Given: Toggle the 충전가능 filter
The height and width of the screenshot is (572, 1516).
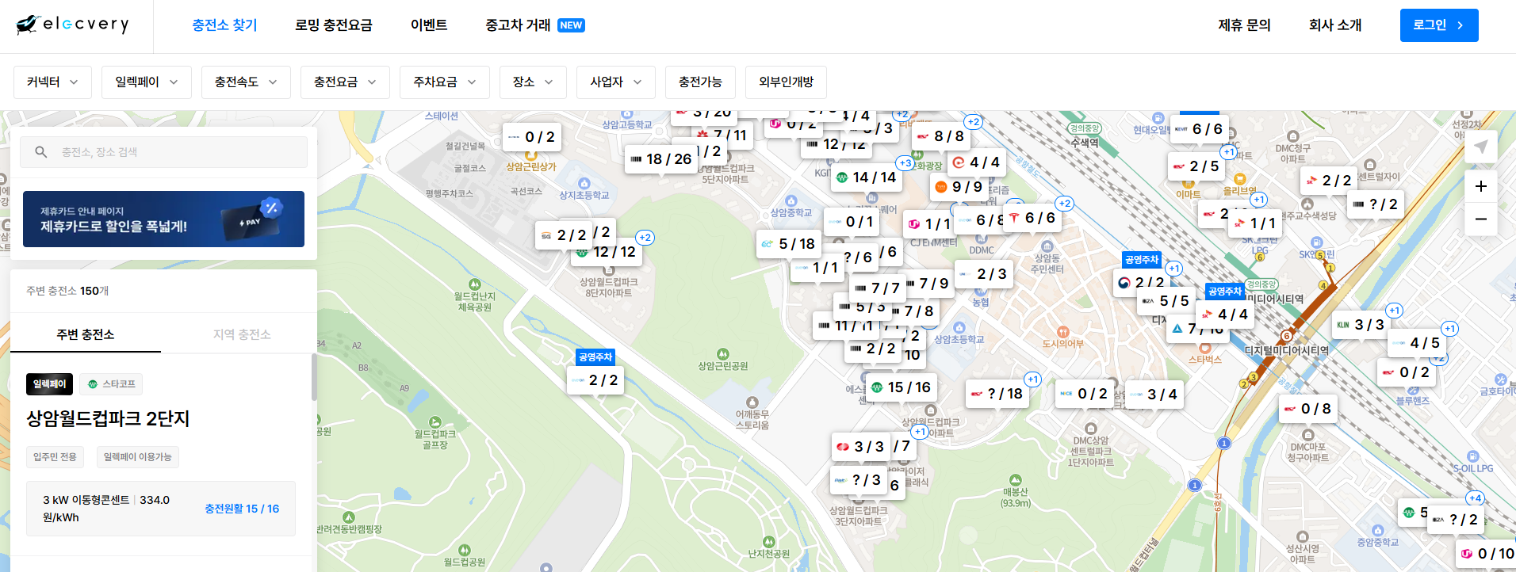Looking at the screenshot, I should (x=700, y=82).
